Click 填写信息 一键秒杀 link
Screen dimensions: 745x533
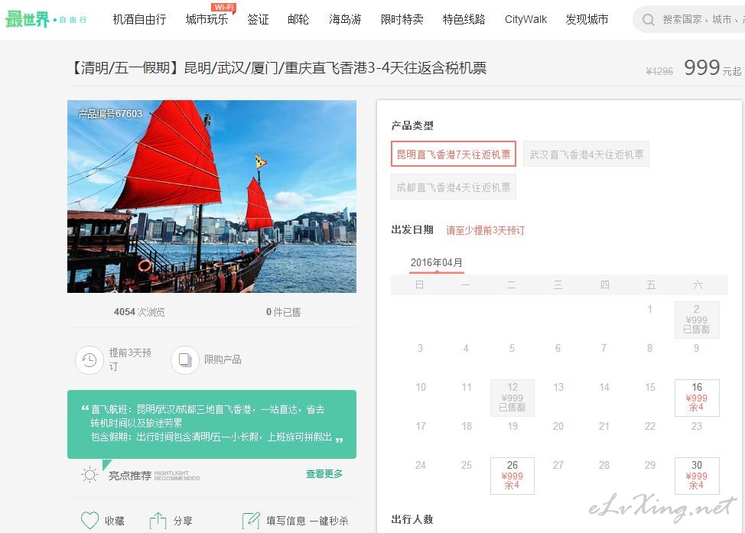307,521
